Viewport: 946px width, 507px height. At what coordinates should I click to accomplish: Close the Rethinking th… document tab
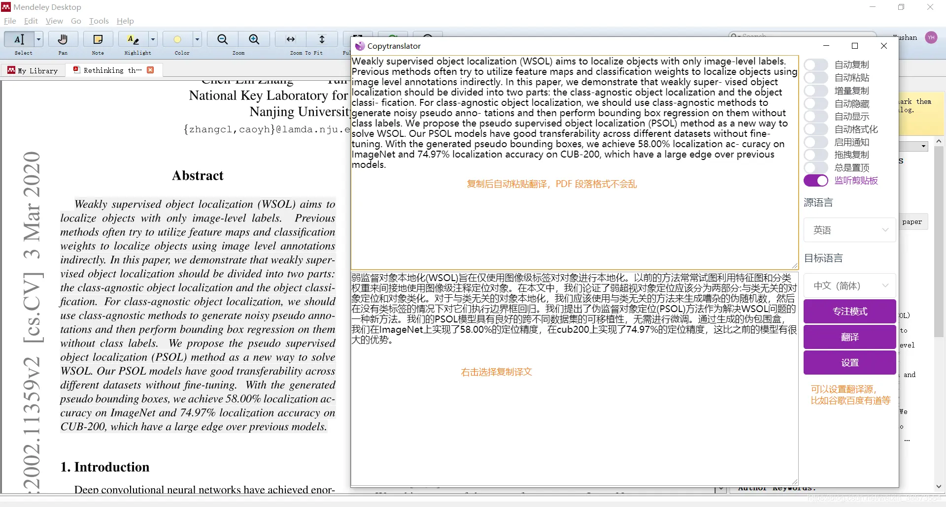(x=150, y=70)
